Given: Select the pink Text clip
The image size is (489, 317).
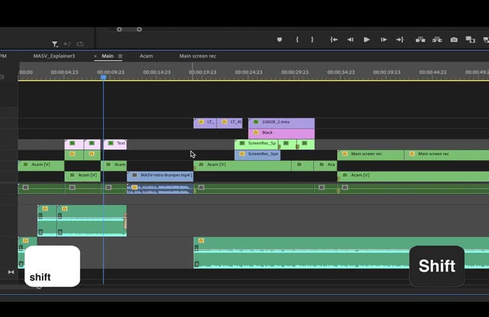Looking at the screenshot, I should coord(115,144).
